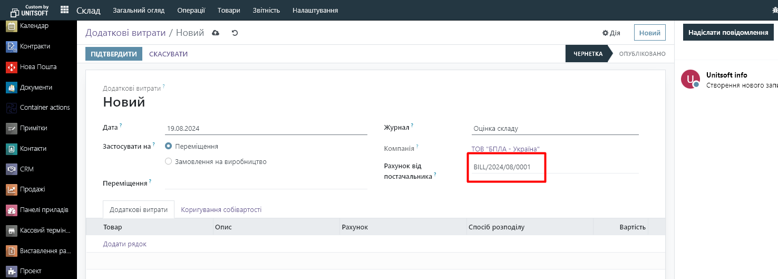Open the Контакти sidebar icon

click(12, 149)
